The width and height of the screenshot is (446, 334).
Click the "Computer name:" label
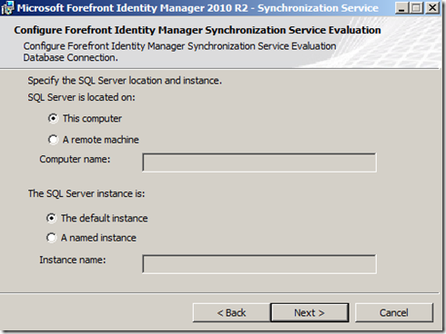[x=75, y=159]
